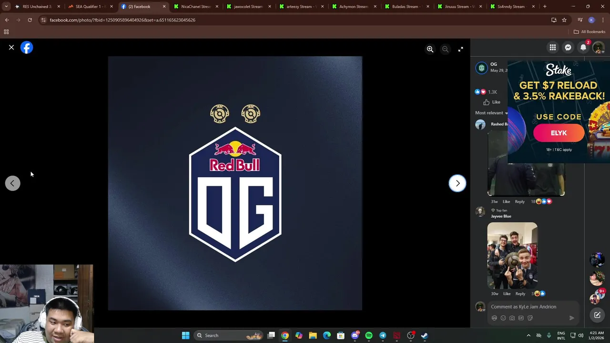Like the 31w-old comment

coord(506,202)
